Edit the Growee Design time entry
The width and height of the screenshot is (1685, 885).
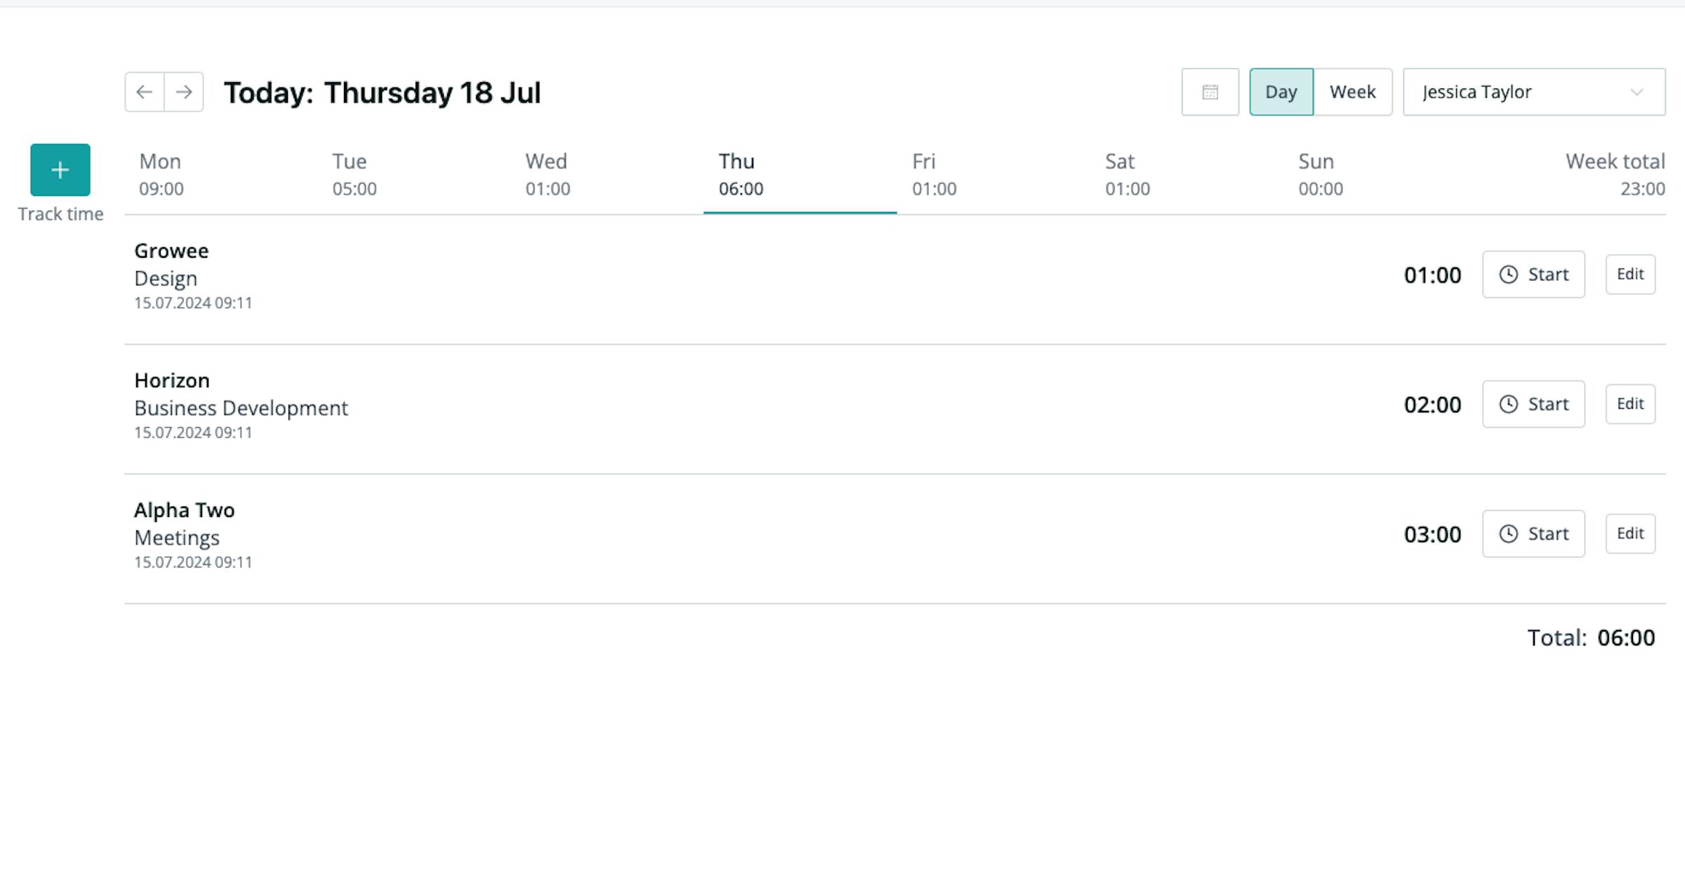coord(1630,275)
